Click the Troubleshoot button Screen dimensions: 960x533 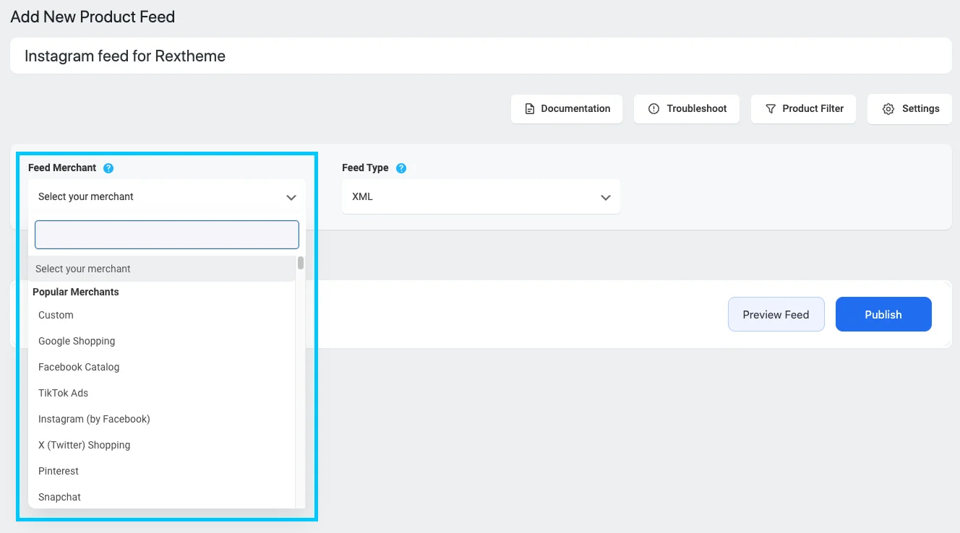point(687,109)
